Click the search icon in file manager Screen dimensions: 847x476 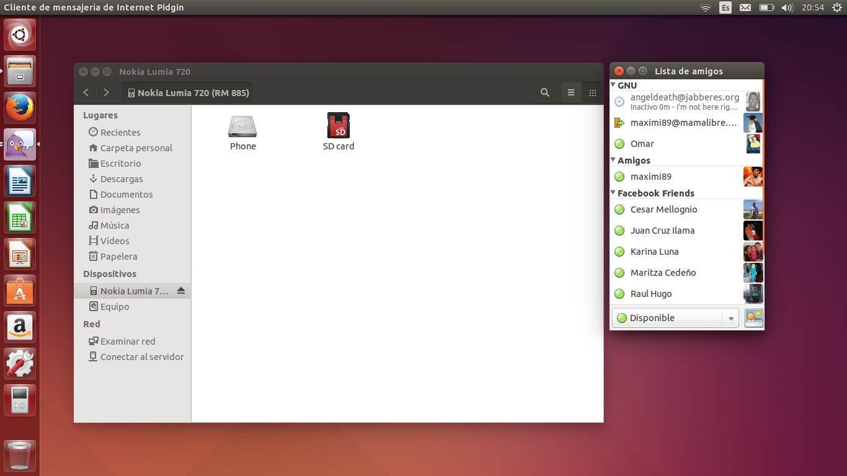click(545, 92)
